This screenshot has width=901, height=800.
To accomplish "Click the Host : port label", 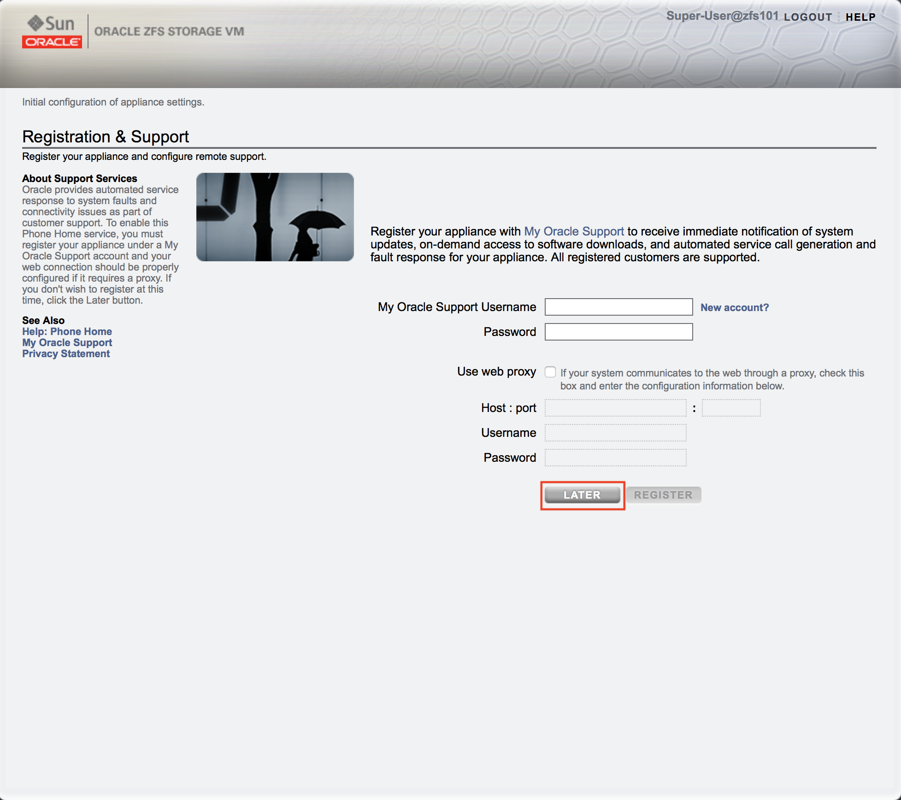I will 508,408.
